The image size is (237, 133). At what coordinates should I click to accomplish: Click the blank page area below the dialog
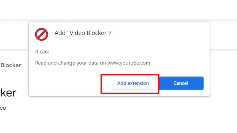(x=118, y=115)
